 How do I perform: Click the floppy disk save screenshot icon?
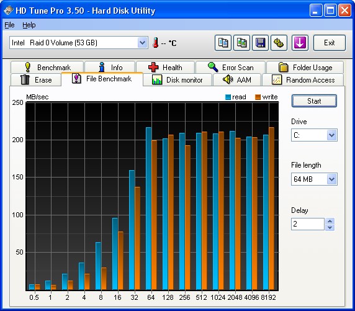coord(260,43)
